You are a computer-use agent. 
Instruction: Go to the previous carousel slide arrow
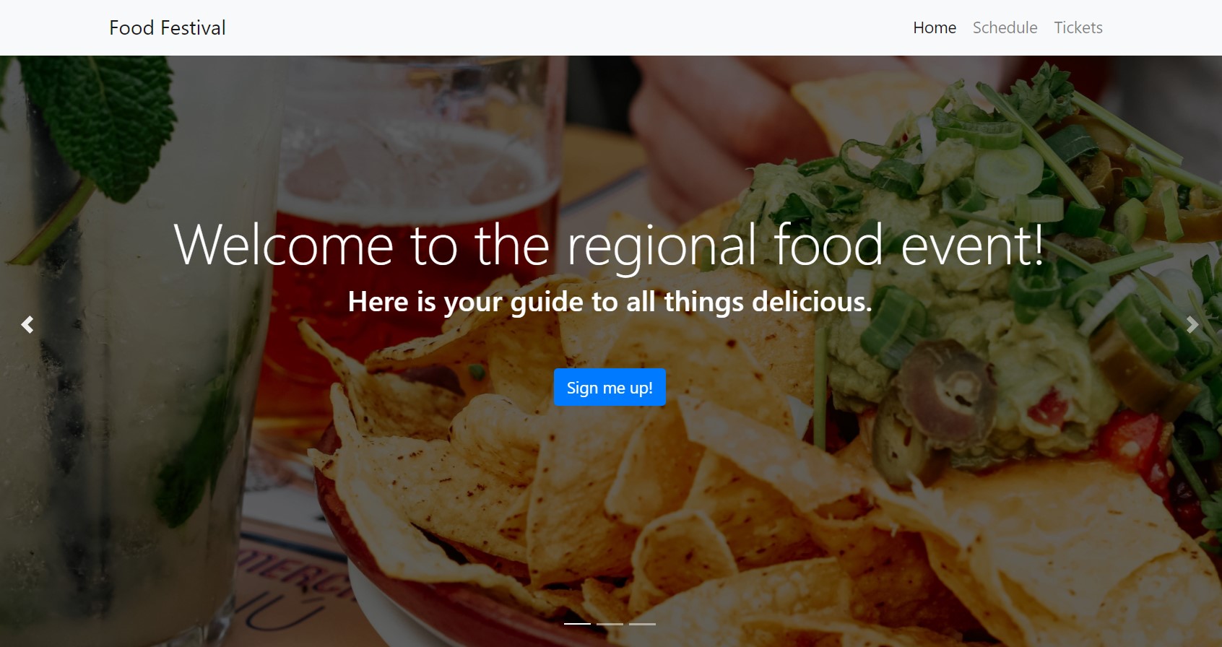[27, 325]
